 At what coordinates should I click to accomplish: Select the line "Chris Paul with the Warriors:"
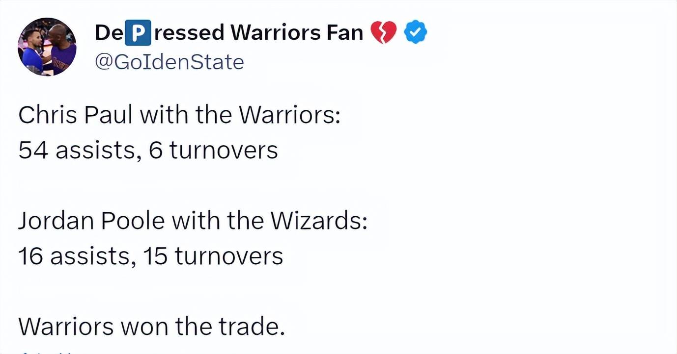click(x=179, y=115)
